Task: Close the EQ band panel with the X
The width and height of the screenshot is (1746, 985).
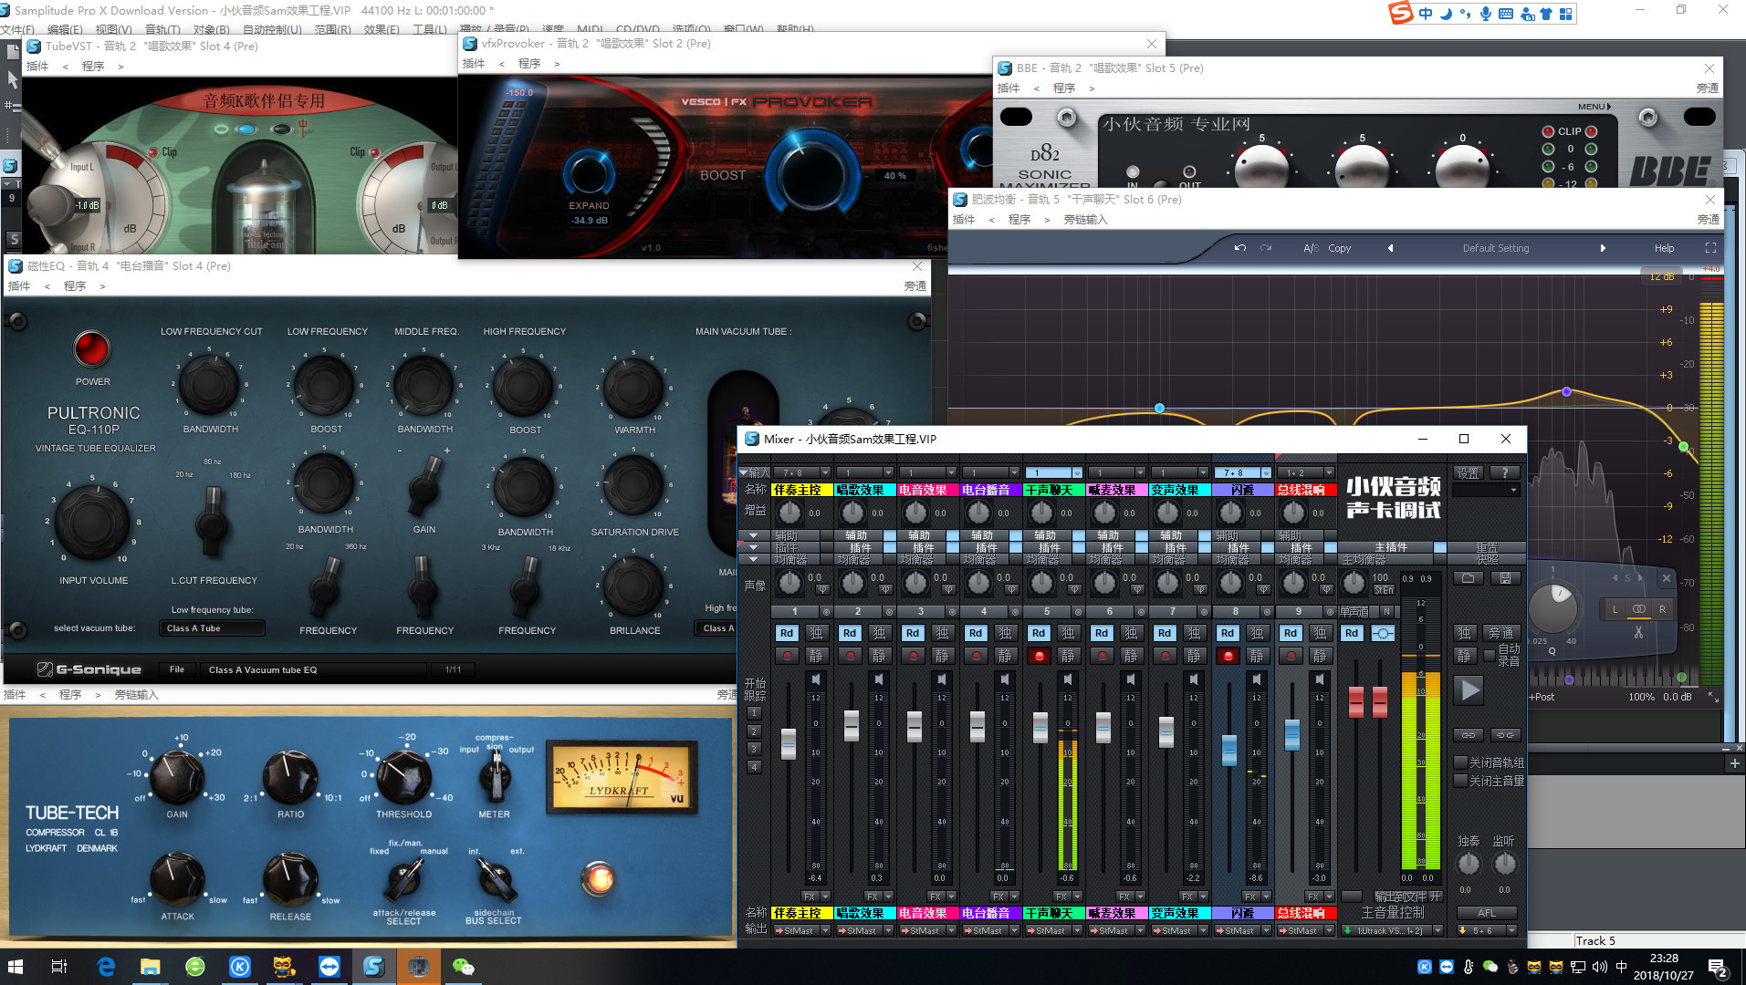Action: click(1666, 578)
